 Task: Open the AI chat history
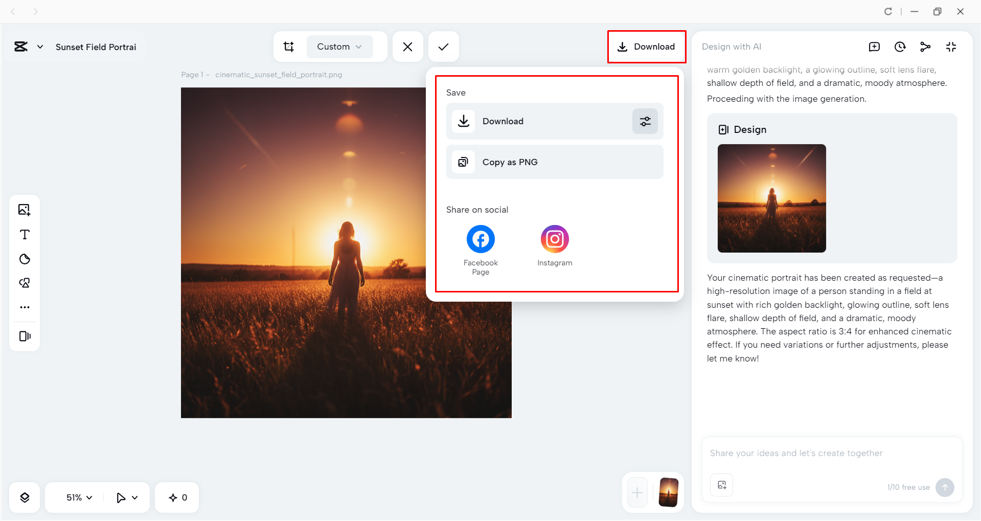pos(900,47)
